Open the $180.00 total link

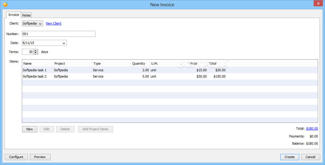312,128
